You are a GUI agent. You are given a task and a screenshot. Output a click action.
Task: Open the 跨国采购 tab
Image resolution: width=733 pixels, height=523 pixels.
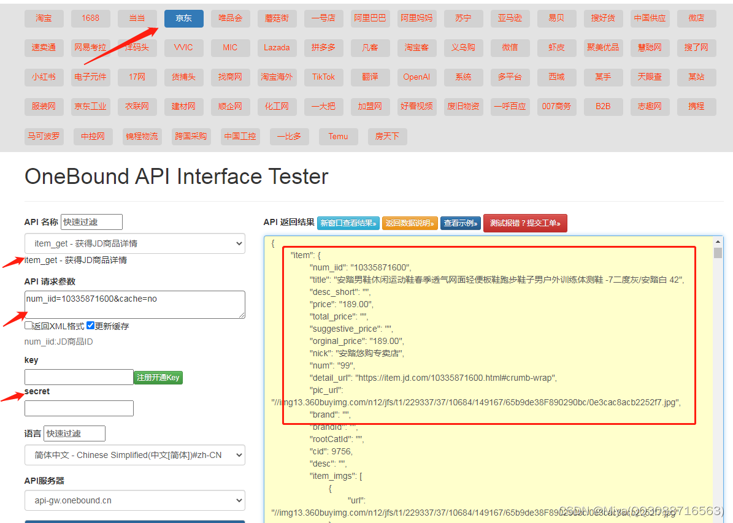click(x=191, y=137)
